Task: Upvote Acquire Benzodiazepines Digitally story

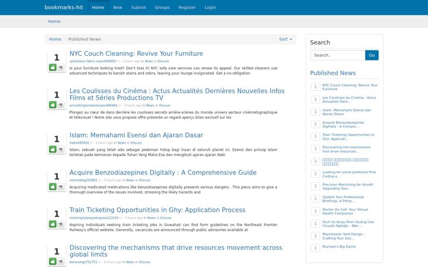Action: point(53,186)
